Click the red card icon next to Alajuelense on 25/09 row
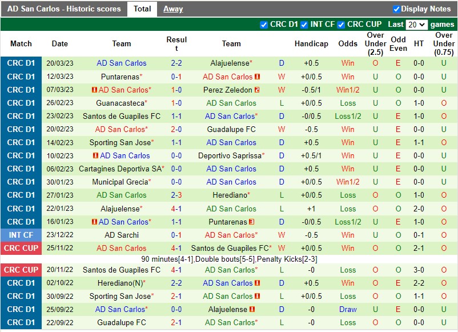This screenshot has width=458, height=332. tap(253, 309)
